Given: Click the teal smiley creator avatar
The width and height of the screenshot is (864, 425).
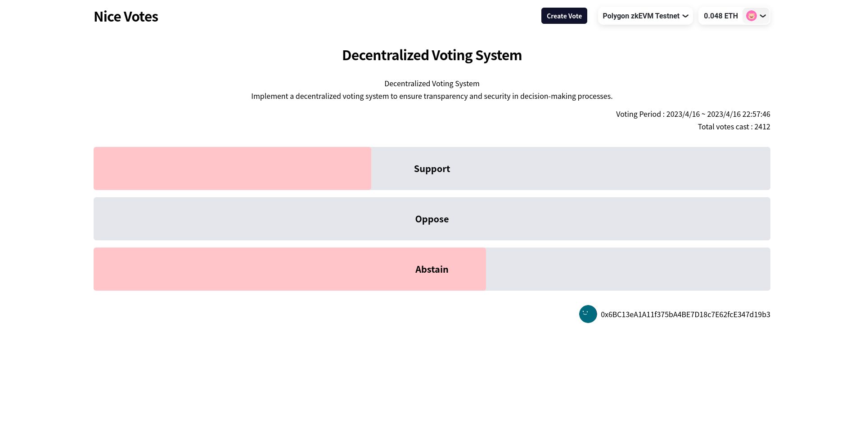Looking at the screenshot, I should (588, 314).
